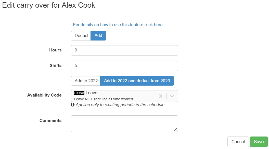Click the Comments field label
This screenshot has height=149, width=269.
tap(50, 121)
